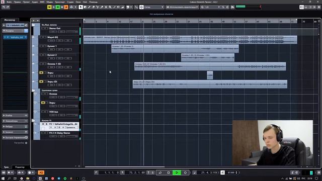Viewport: 322px width, 181px height.
Task: Toggle the Snap on/off icon
Action: coord(141,7)
